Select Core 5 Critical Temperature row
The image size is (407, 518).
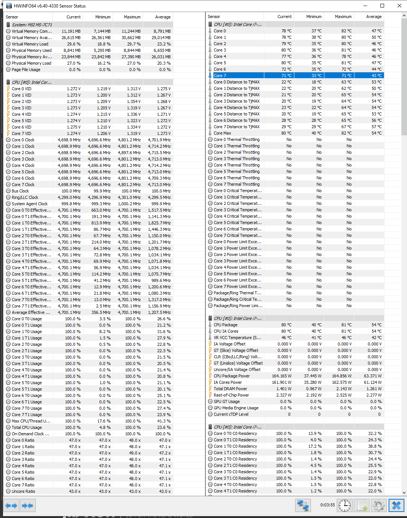click(x=295, y=223)
